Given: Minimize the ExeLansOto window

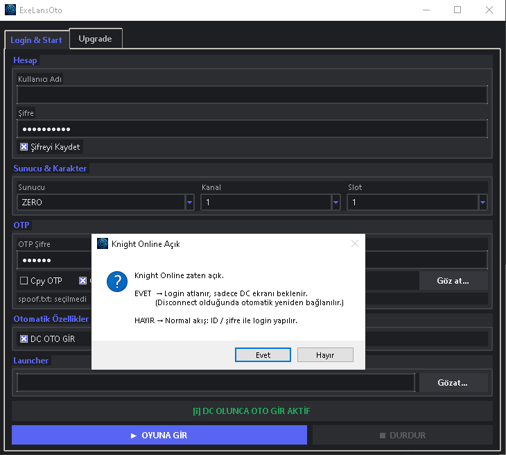Looking at the screenshot, I should [426, 10].
